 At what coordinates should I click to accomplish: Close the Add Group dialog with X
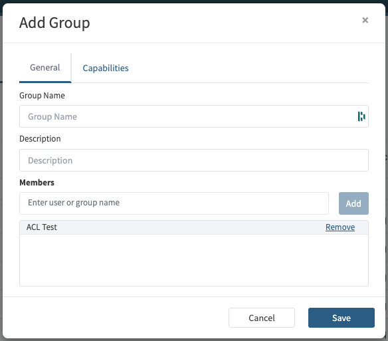click(365, 20)
